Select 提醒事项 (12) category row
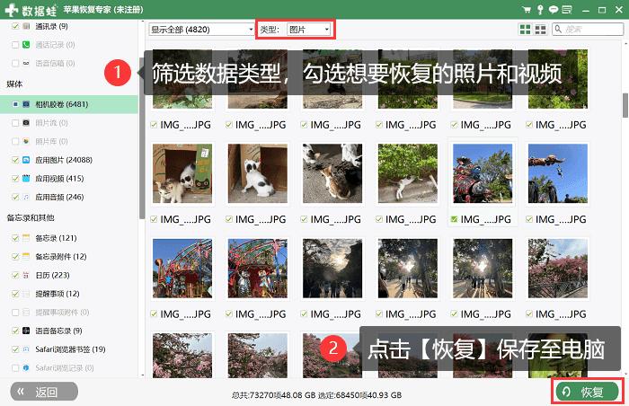Viewport: 629px width, 406px height. [69, 294]
